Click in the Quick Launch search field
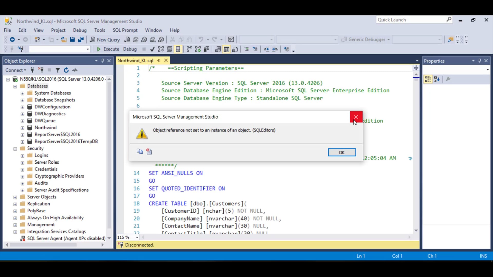The width and height of the screenshot is (493, 277). (411, 20)
